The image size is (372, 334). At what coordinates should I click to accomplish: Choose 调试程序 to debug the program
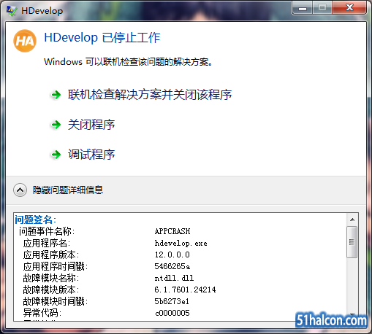(x=91, y=155)
